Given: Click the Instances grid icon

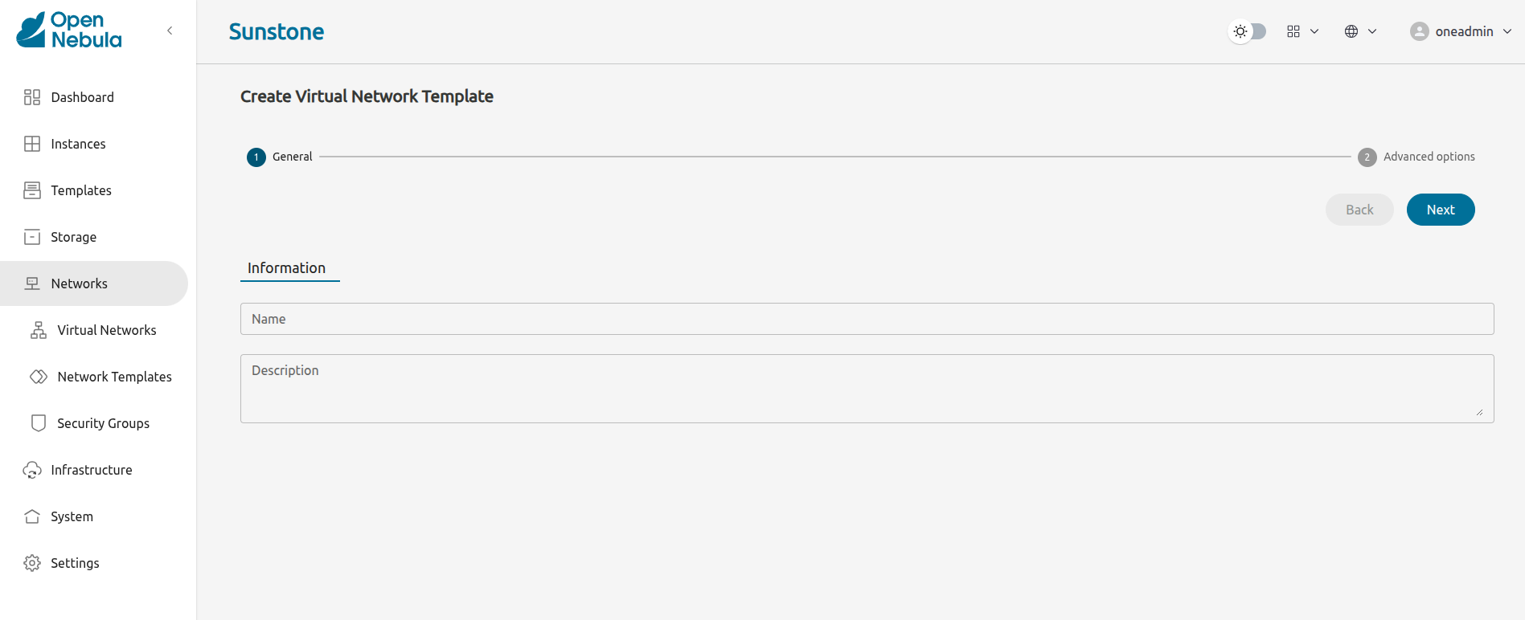Looking at the screenshot, I should [32, 144].
